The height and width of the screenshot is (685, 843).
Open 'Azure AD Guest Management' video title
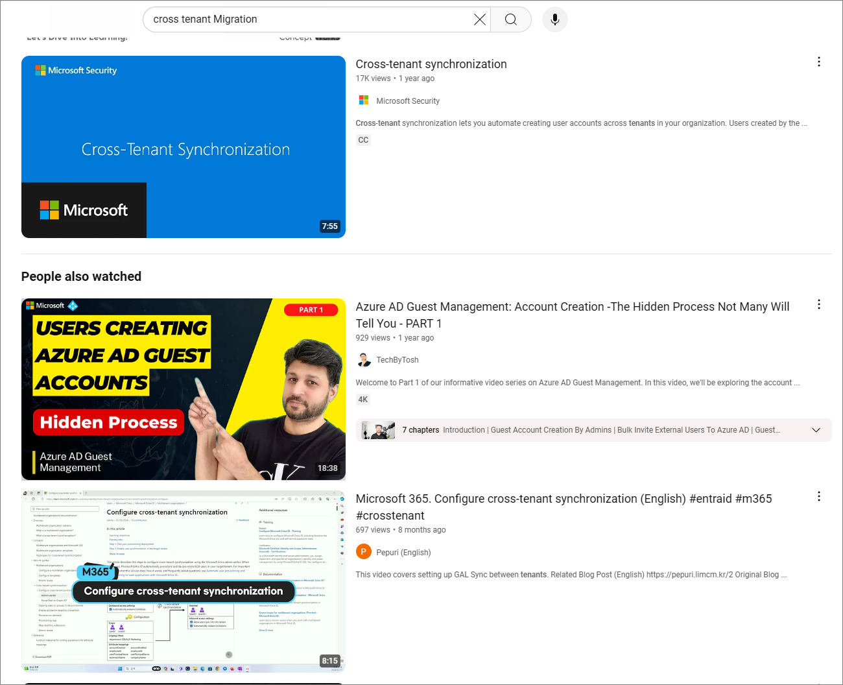pyautogui.click(x=573, y=315)
